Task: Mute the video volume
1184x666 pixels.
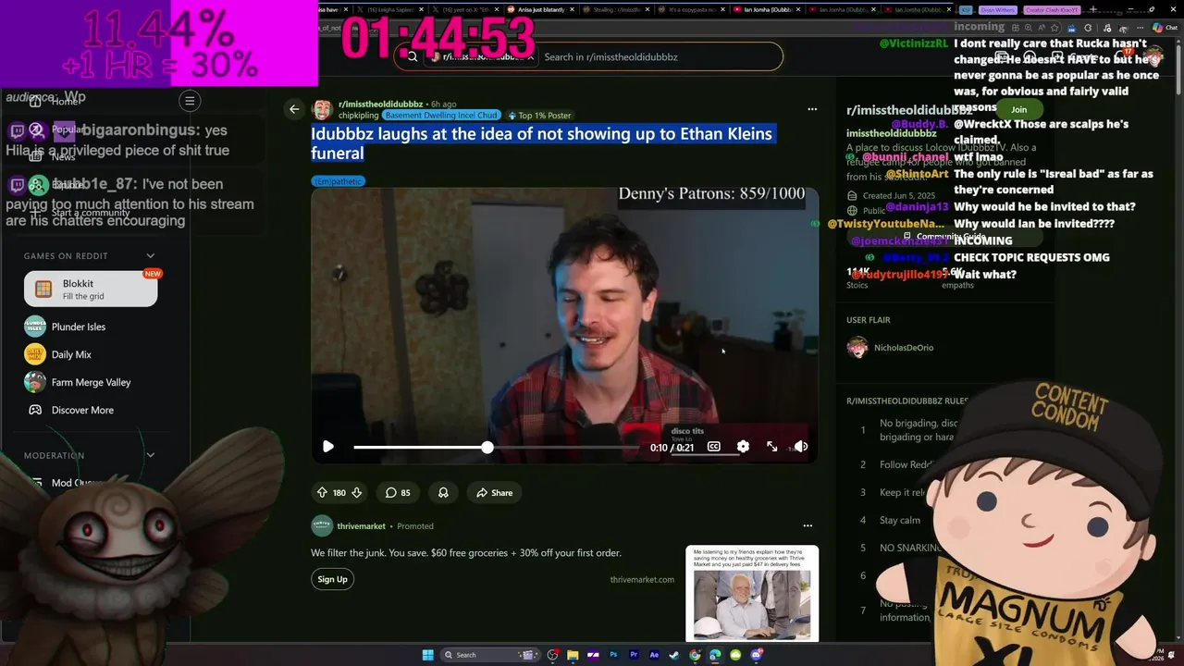Action: pos(801,447)
